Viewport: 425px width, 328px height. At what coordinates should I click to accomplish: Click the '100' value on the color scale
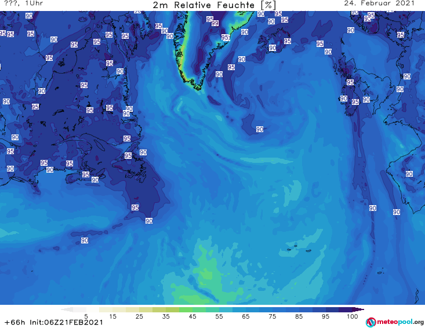click(x=353, y=316)
